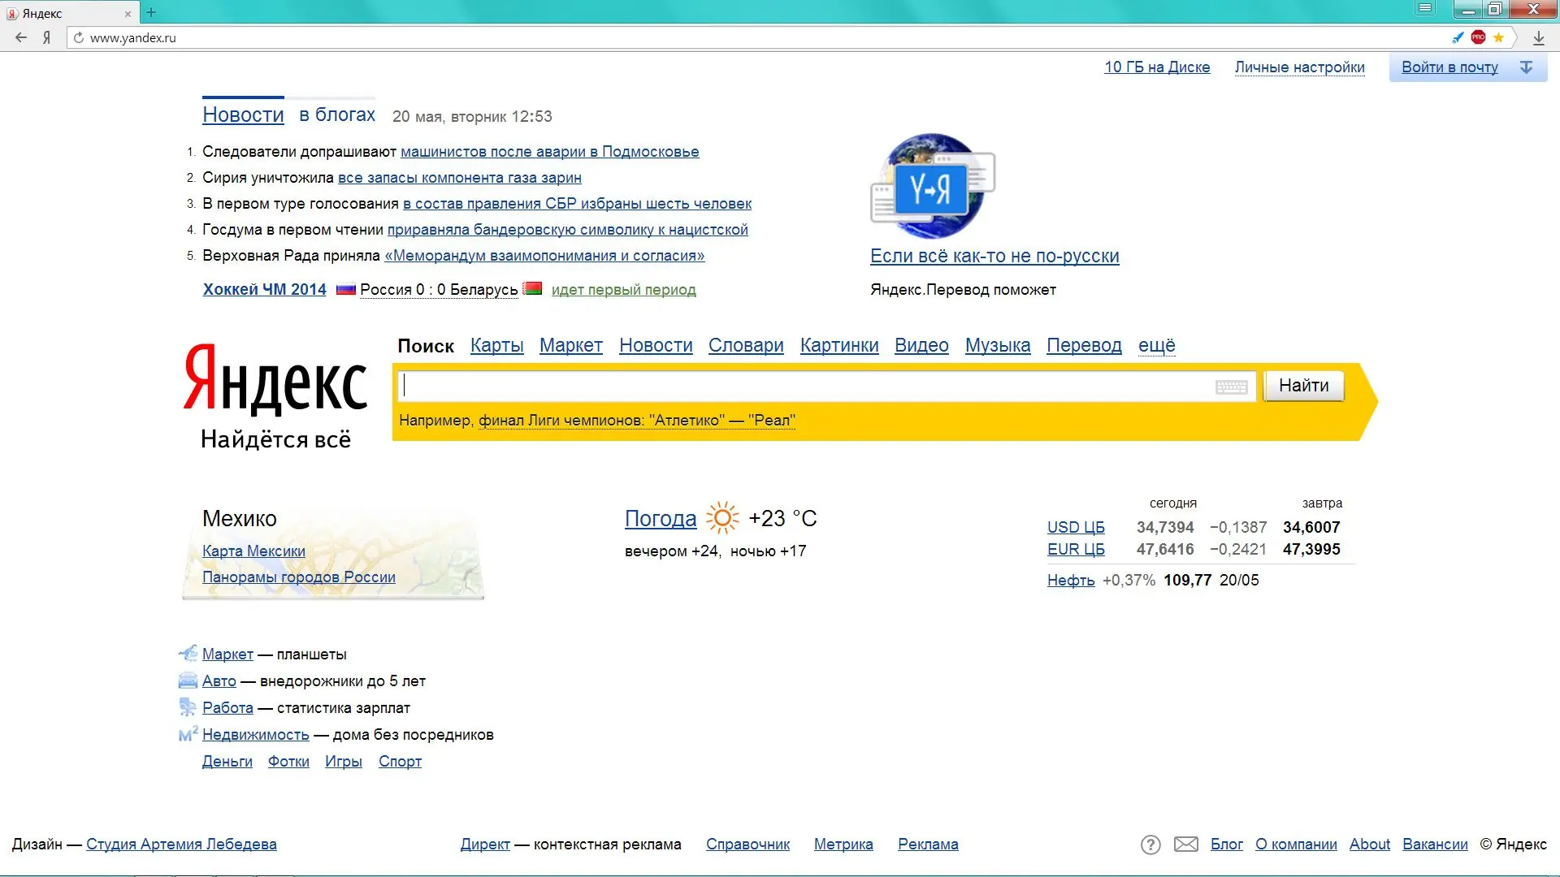This screenshot has width=1560, height=877.
Task: Open the Личные настройки link
Action: pyautogui.click(x=1299, y=67)
